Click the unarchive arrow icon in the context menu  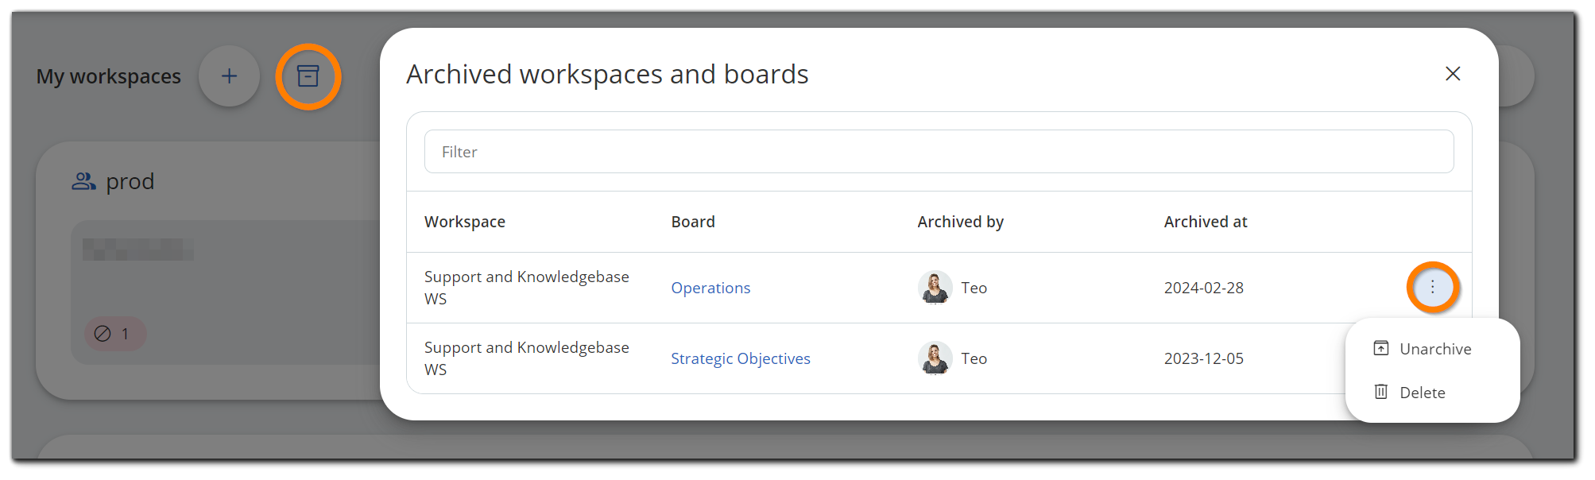pyautogui.click(x=1380, y=348)
